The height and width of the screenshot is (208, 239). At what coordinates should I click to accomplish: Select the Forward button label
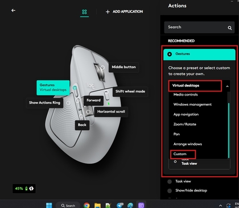93,101
